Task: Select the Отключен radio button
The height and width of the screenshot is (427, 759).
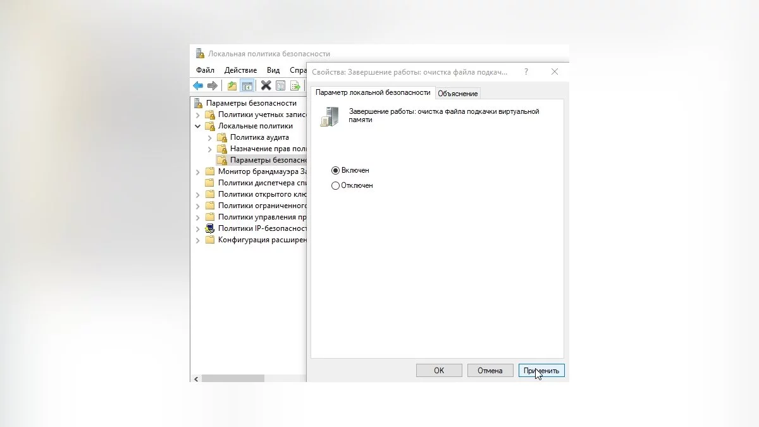Action: (335, 186)
